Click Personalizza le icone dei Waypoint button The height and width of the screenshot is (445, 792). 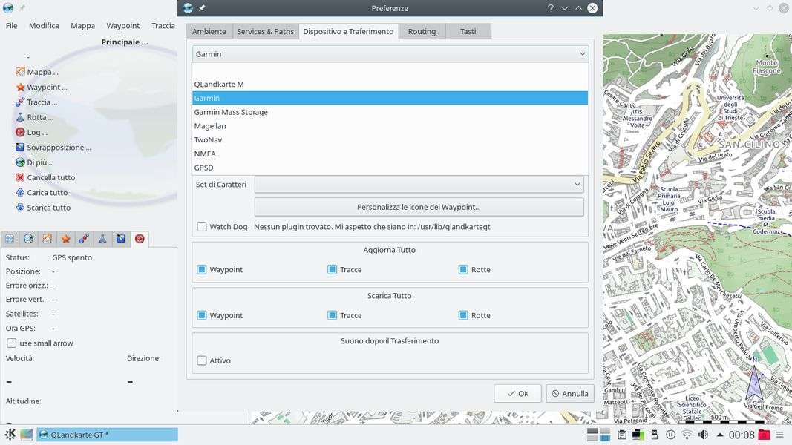point(419,207)
